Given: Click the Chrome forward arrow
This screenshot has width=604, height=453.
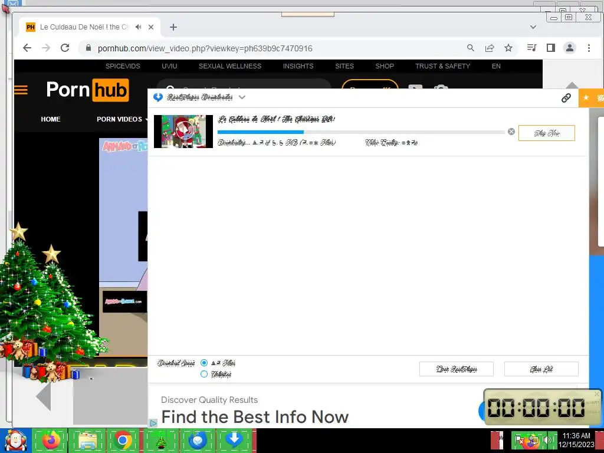Looking at the screenshot, I should point(46,48).
